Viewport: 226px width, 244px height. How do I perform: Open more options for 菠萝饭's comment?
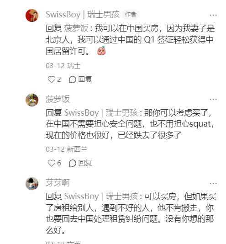pyautogui.click(x=213, y=99)
